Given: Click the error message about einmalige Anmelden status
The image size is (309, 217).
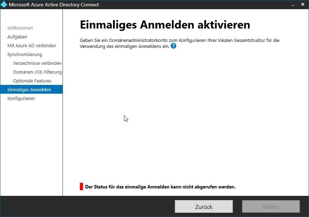Looking at the screenshot, I should (x=160, y=187).
